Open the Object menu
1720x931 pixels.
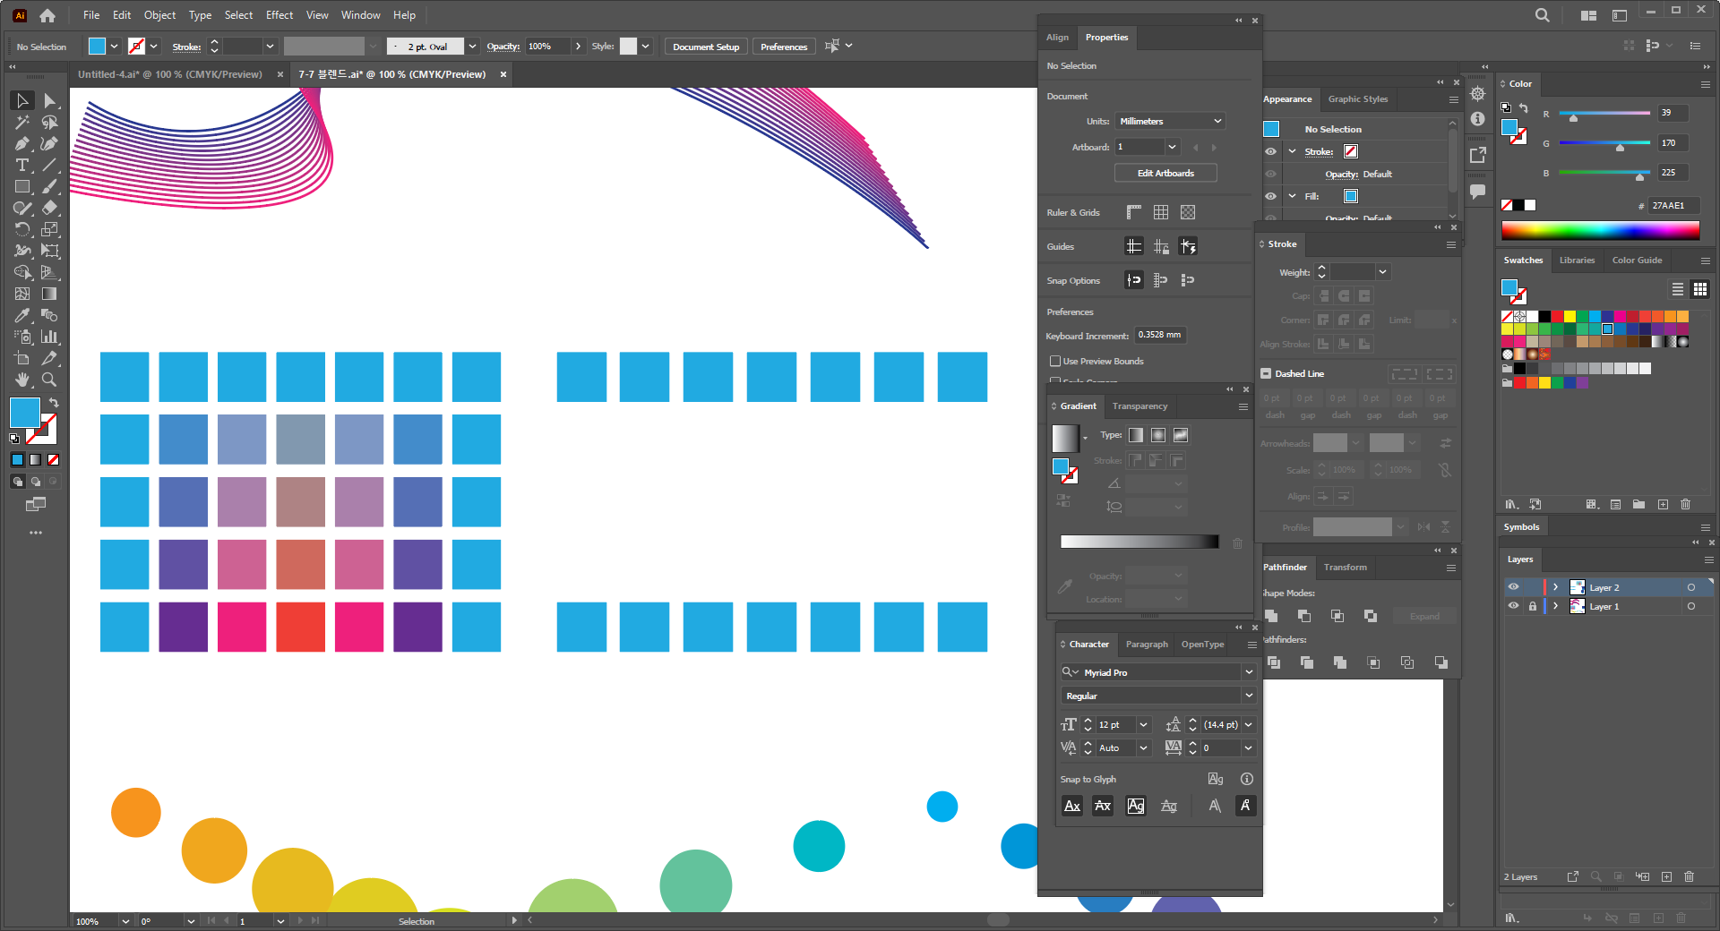pos(160,15)
